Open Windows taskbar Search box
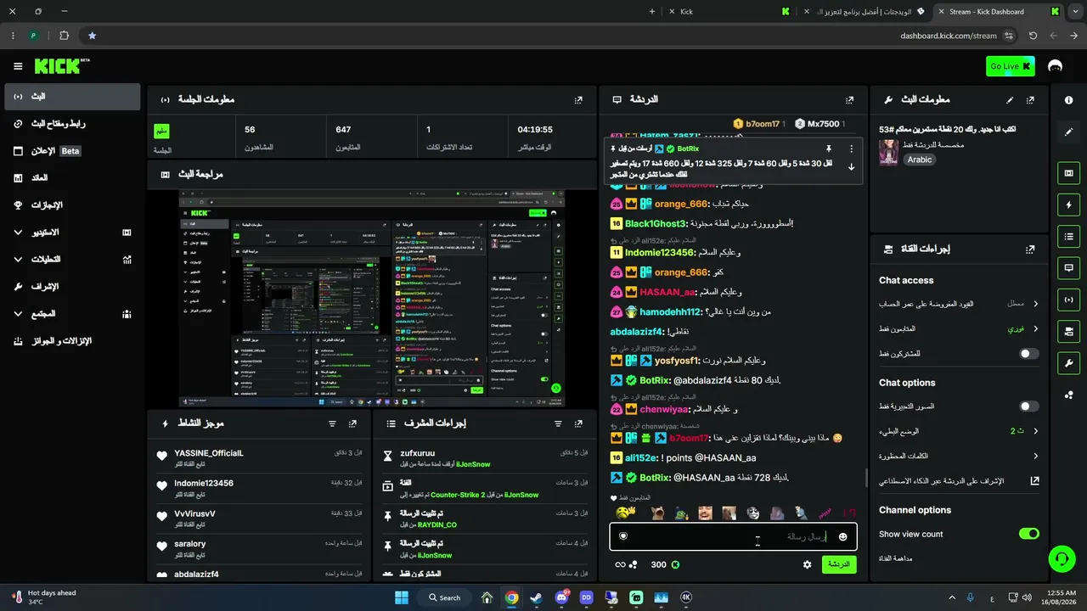 click(x=445, y=597)
